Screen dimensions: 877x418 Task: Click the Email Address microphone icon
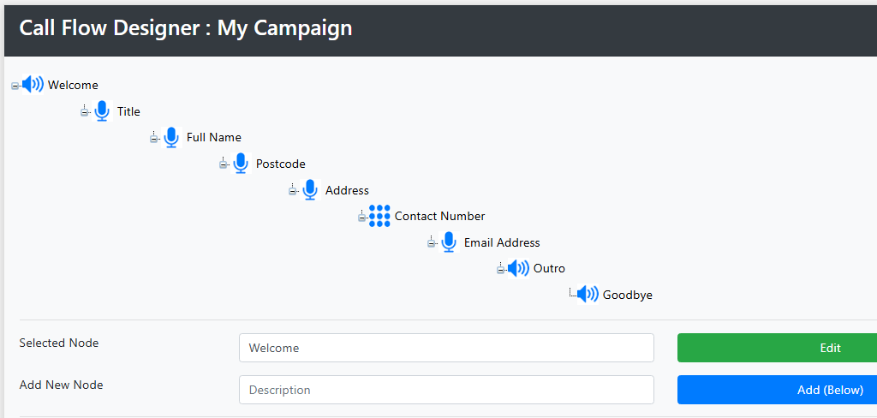449,242
